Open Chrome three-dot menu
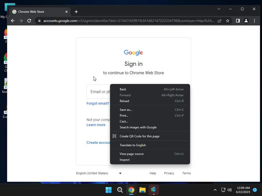The height and width of the screenshot is (196, 262). coord(254,21)
